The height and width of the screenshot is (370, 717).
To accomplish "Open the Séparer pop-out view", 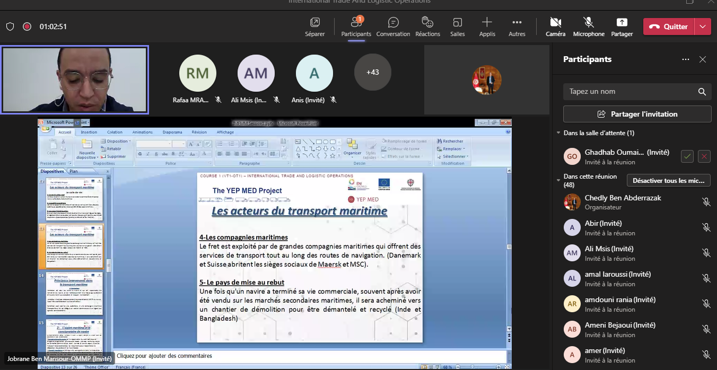I will 314,27.
